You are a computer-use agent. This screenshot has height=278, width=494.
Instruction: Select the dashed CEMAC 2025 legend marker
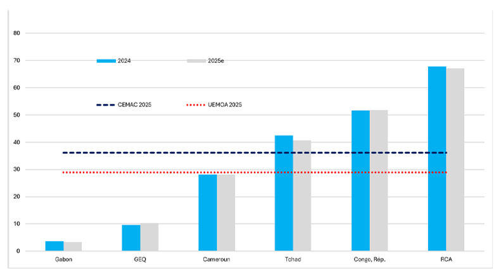tap(106, 105)
